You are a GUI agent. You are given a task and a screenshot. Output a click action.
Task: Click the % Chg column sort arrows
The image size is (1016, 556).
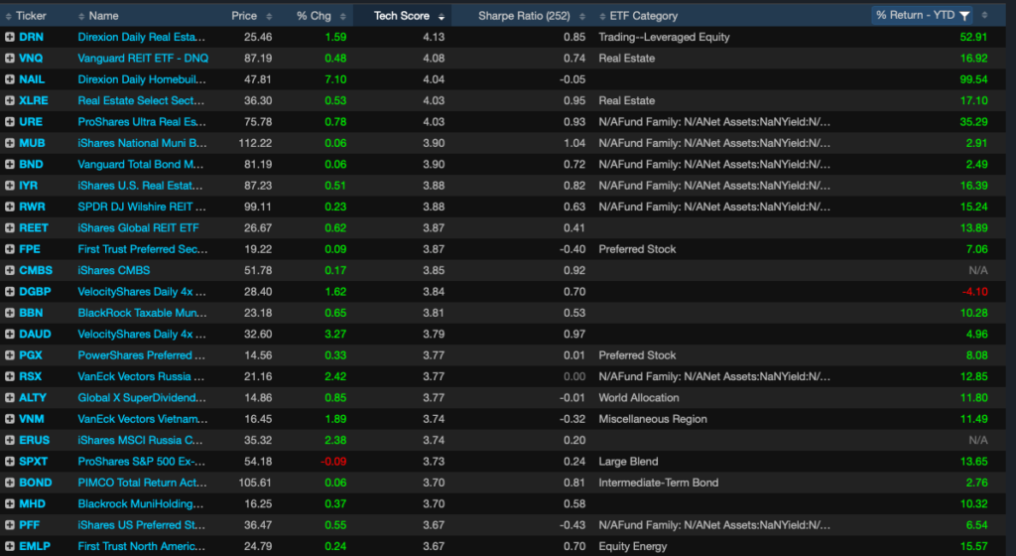[342, 16]
